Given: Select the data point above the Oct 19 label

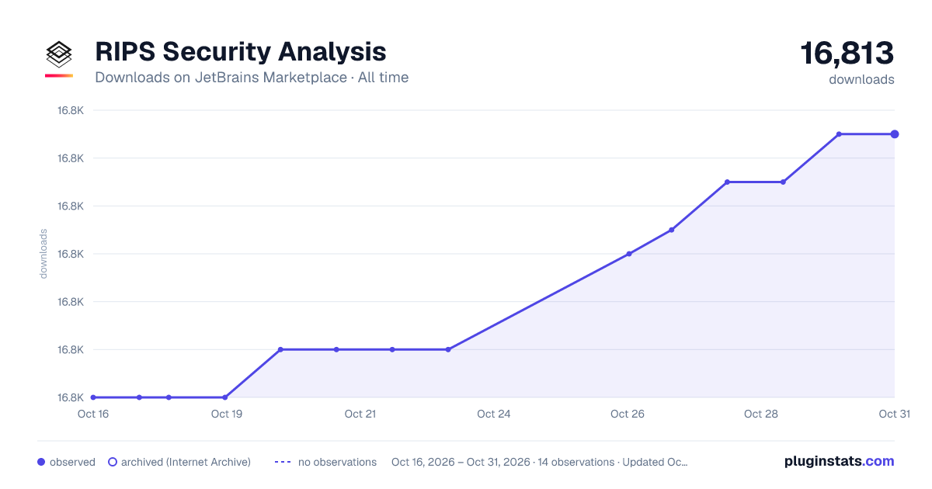Looking at the screenshot, I should (225, 397).
